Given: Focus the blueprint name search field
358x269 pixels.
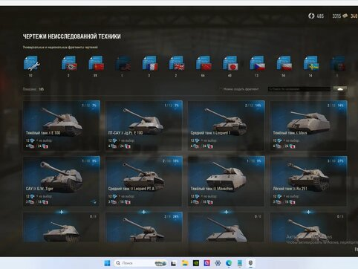Looking at the screenshot, I should (x=299, y=89).
